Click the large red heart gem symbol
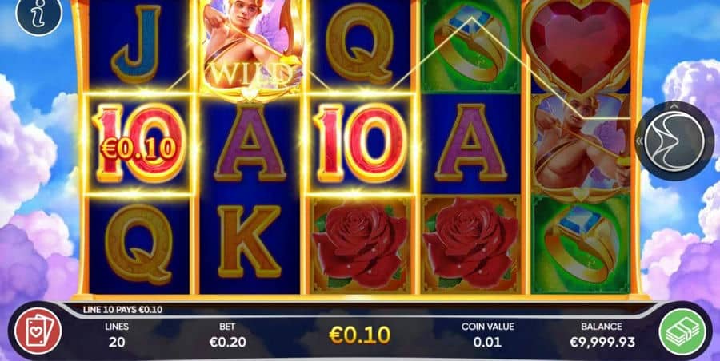This screenshot has height=361, width=720. (x=581, y=44)
